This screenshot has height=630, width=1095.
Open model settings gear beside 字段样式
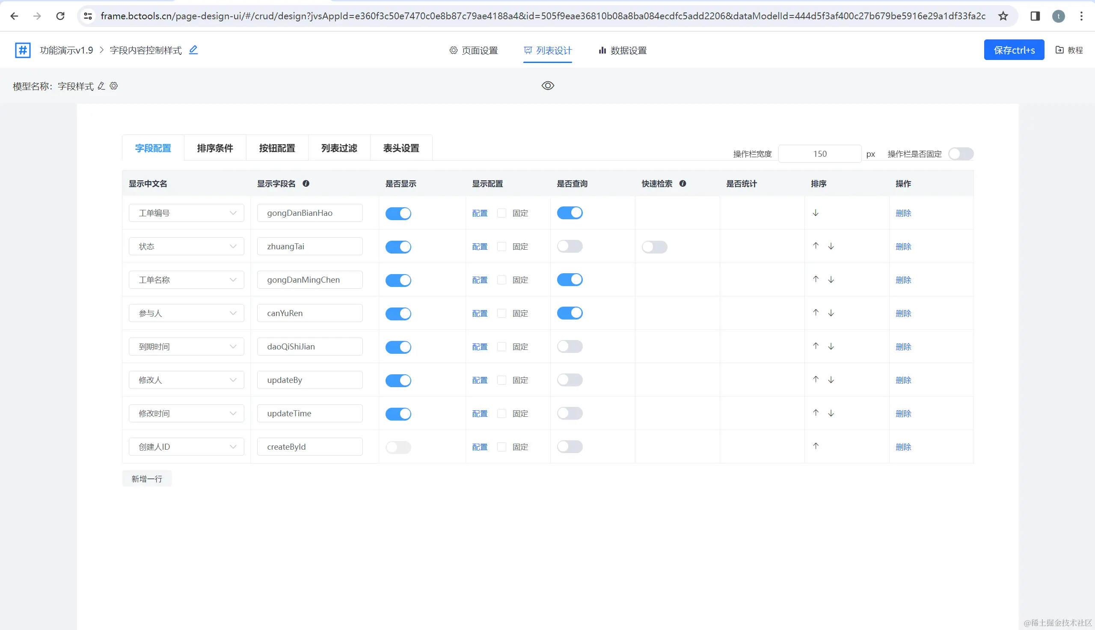(x=114, y=86)
